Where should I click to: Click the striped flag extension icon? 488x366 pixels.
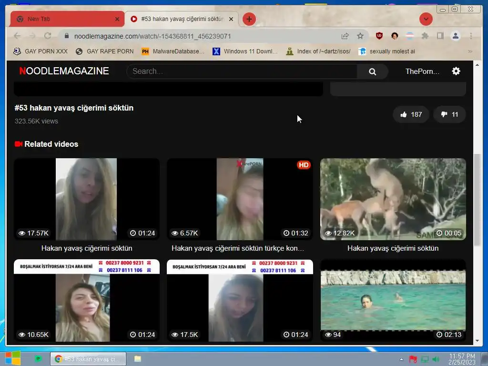click(x=410, y=36)
